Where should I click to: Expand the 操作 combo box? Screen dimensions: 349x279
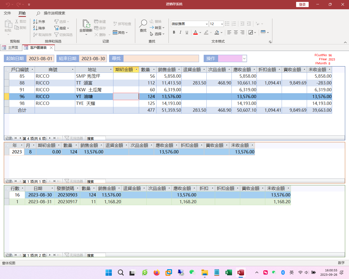pos(244,59)
